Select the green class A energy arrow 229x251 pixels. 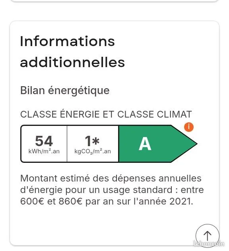pyautogui.click(x=158, y=144)
